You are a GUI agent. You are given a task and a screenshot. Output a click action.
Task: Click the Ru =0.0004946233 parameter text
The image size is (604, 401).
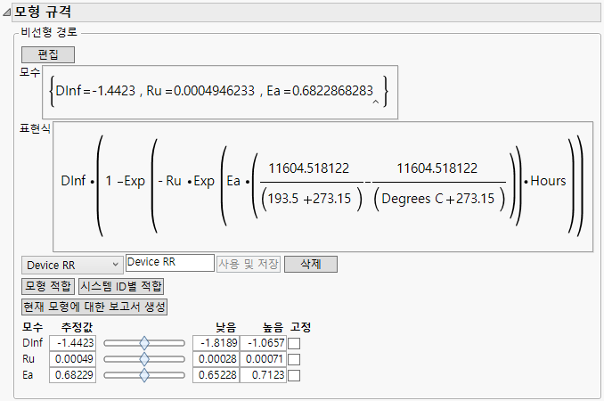[x=200, y=91]
